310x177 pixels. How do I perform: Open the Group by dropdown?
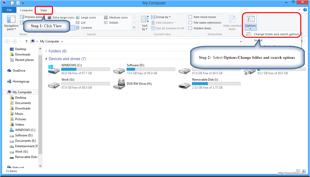[161, 17]
